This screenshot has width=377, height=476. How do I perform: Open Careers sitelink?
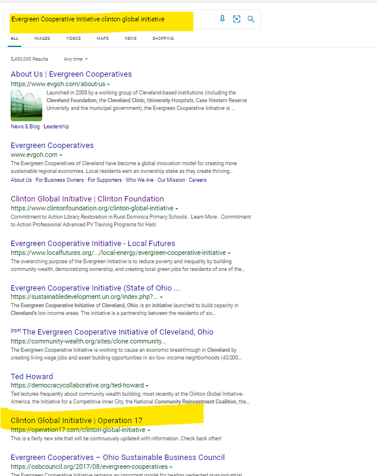(x=197, y=180)
